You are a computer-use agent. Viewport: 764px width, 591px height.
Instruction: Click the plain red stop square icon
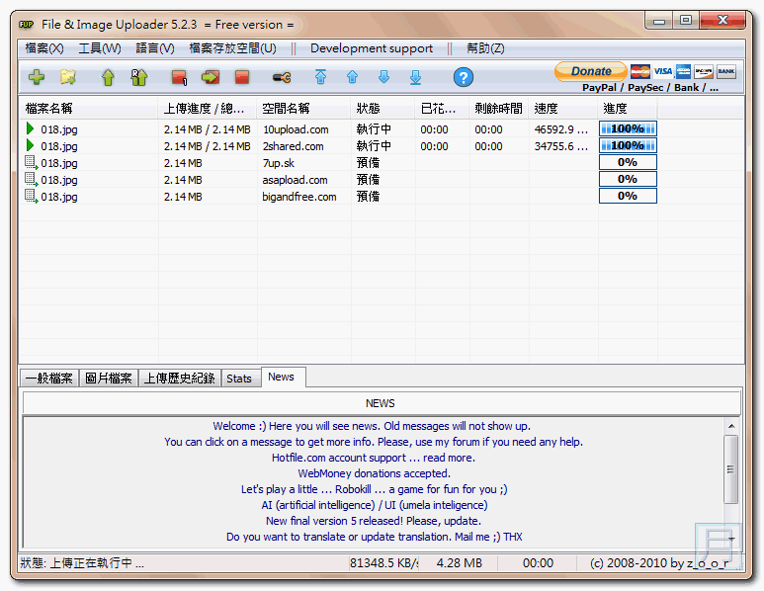click(x=242, y=77)
